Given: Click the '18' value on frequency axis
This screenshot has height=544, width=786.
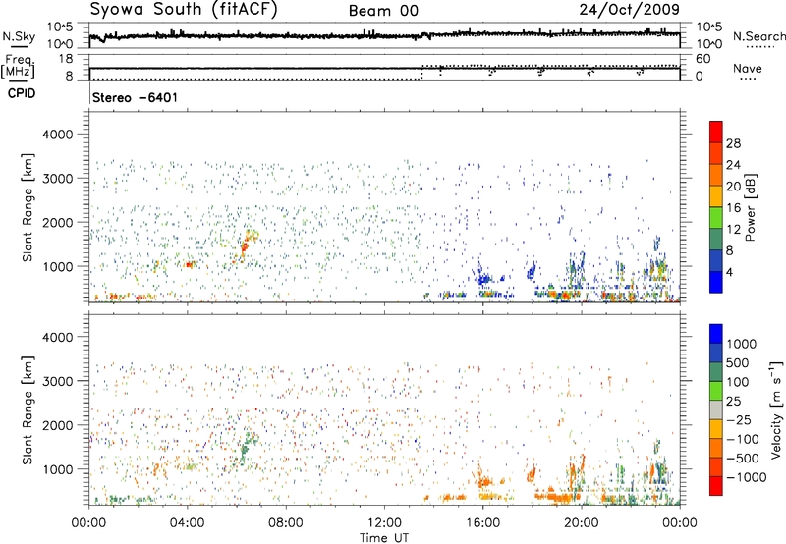Looking at the screenshot, I should (x=65, y=59).
